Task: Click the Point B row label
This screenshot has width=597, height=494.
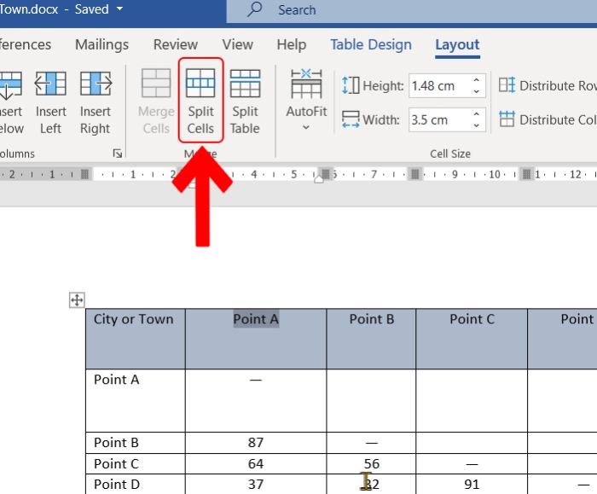Action: [136, 443]
